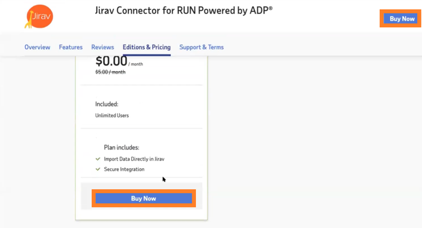This screenshot has height=228, width=422.
Task: Click the top-right Buy Now button
Action: 400,18
